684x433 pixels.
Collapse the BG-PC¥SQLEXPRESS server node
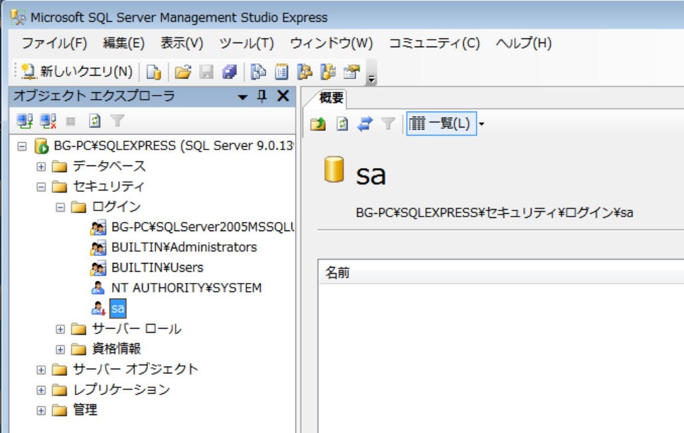pos(22,146)
